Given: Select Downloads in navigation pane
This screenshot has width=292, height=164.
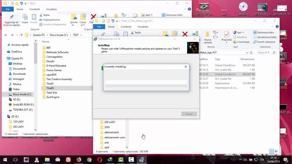Looking at the screenshot, I should pyautogui.click(x=19, y=74).
